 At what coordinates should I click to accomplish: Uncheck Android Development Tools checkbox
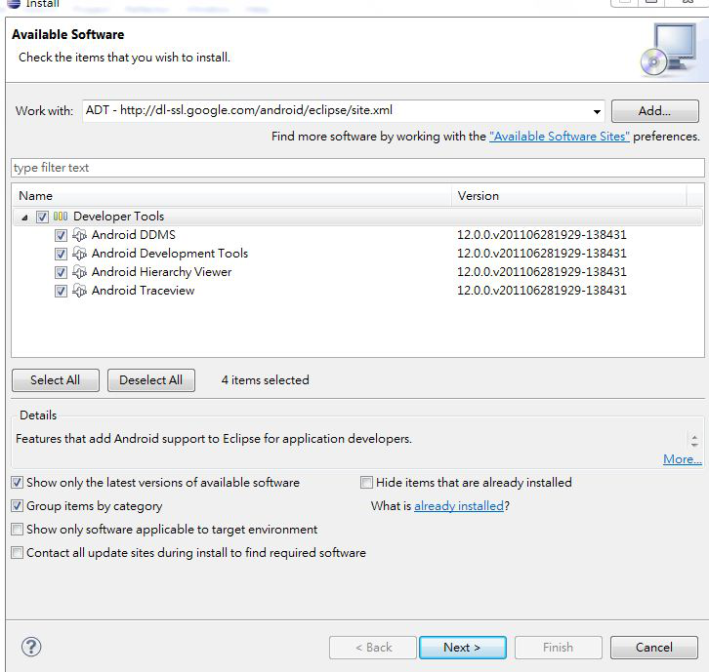pos(61,254)
